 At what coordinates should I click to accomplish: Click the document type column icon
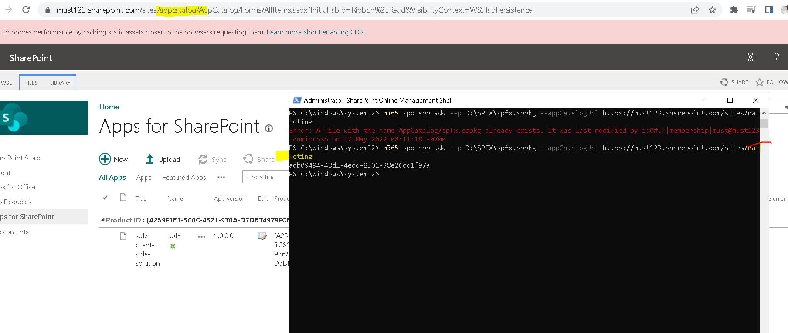(x=123, y=198)
